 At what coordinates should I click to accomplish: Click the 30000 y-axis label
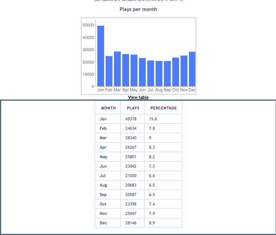point(88,50)
